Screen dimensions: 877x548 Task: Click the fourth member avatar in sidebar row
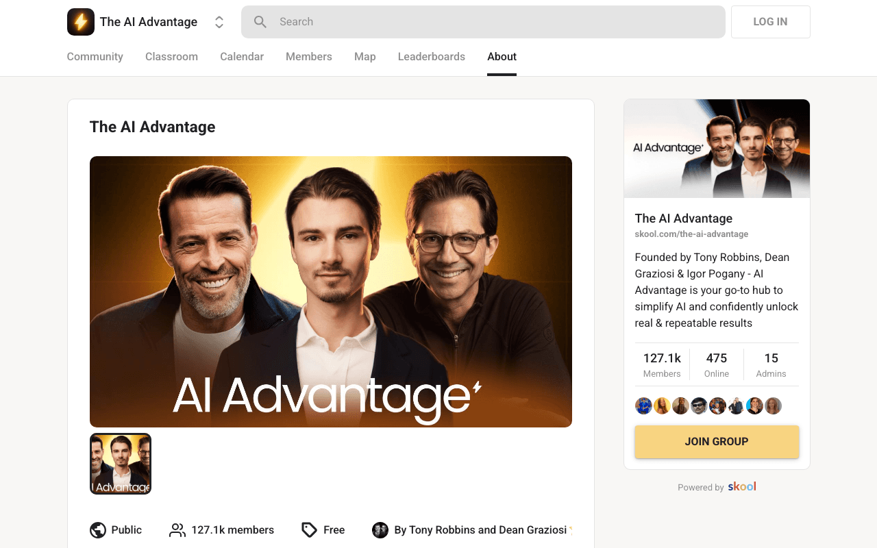pos(699,406)
